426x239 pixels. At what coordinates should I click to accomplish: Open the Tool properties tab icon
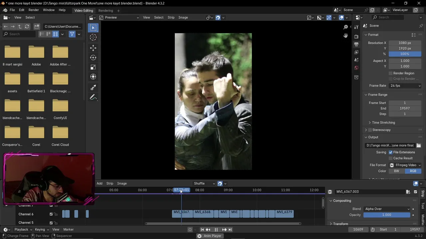pyautogui.click(x=356, y=27)
